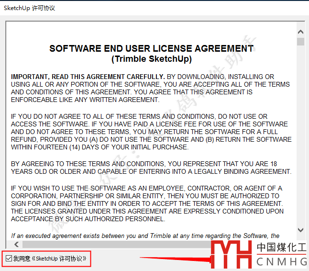Click the CNMHG text below the logo
The height and width of the screenshot is (271, 309).
pos(281,262)
